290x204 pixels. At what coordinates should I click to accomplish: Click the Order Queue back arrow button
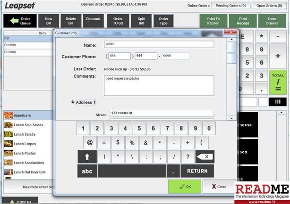tap(20, 21)
